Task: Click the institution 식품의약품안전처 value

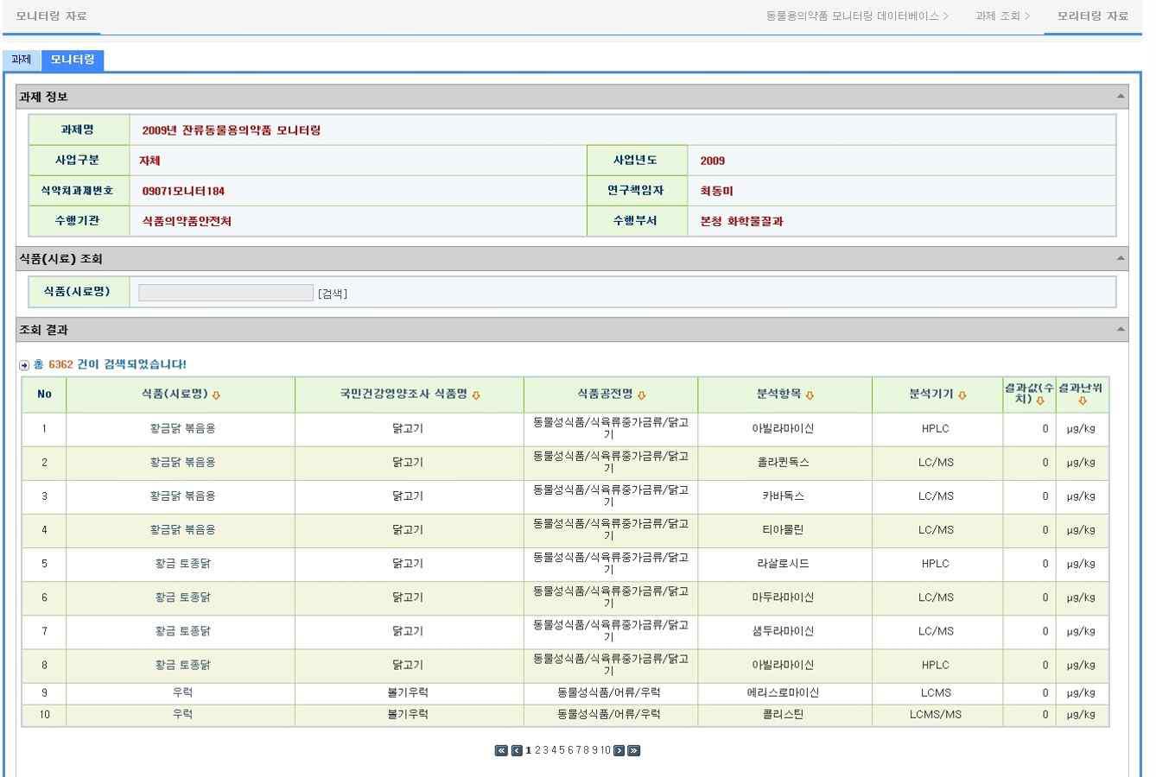Action: (x=187, y=221)
